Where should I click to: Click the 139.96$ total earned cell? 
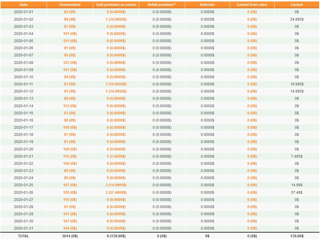pyautogui.click(x=297, y=236)
